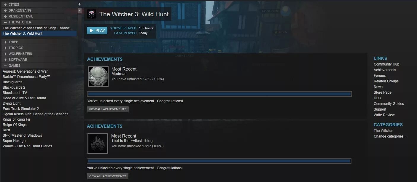417x182 pixels.
Task: Open the Store Page link
Action: pos(383,92)
